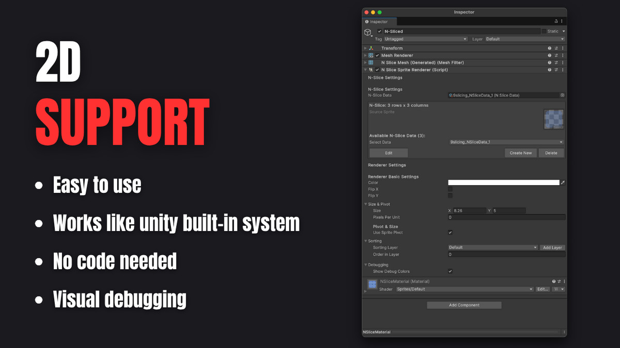The height and width of the screenshot is (348, 620).
Task: Click the Add Layer button
Action: point(552,247)
